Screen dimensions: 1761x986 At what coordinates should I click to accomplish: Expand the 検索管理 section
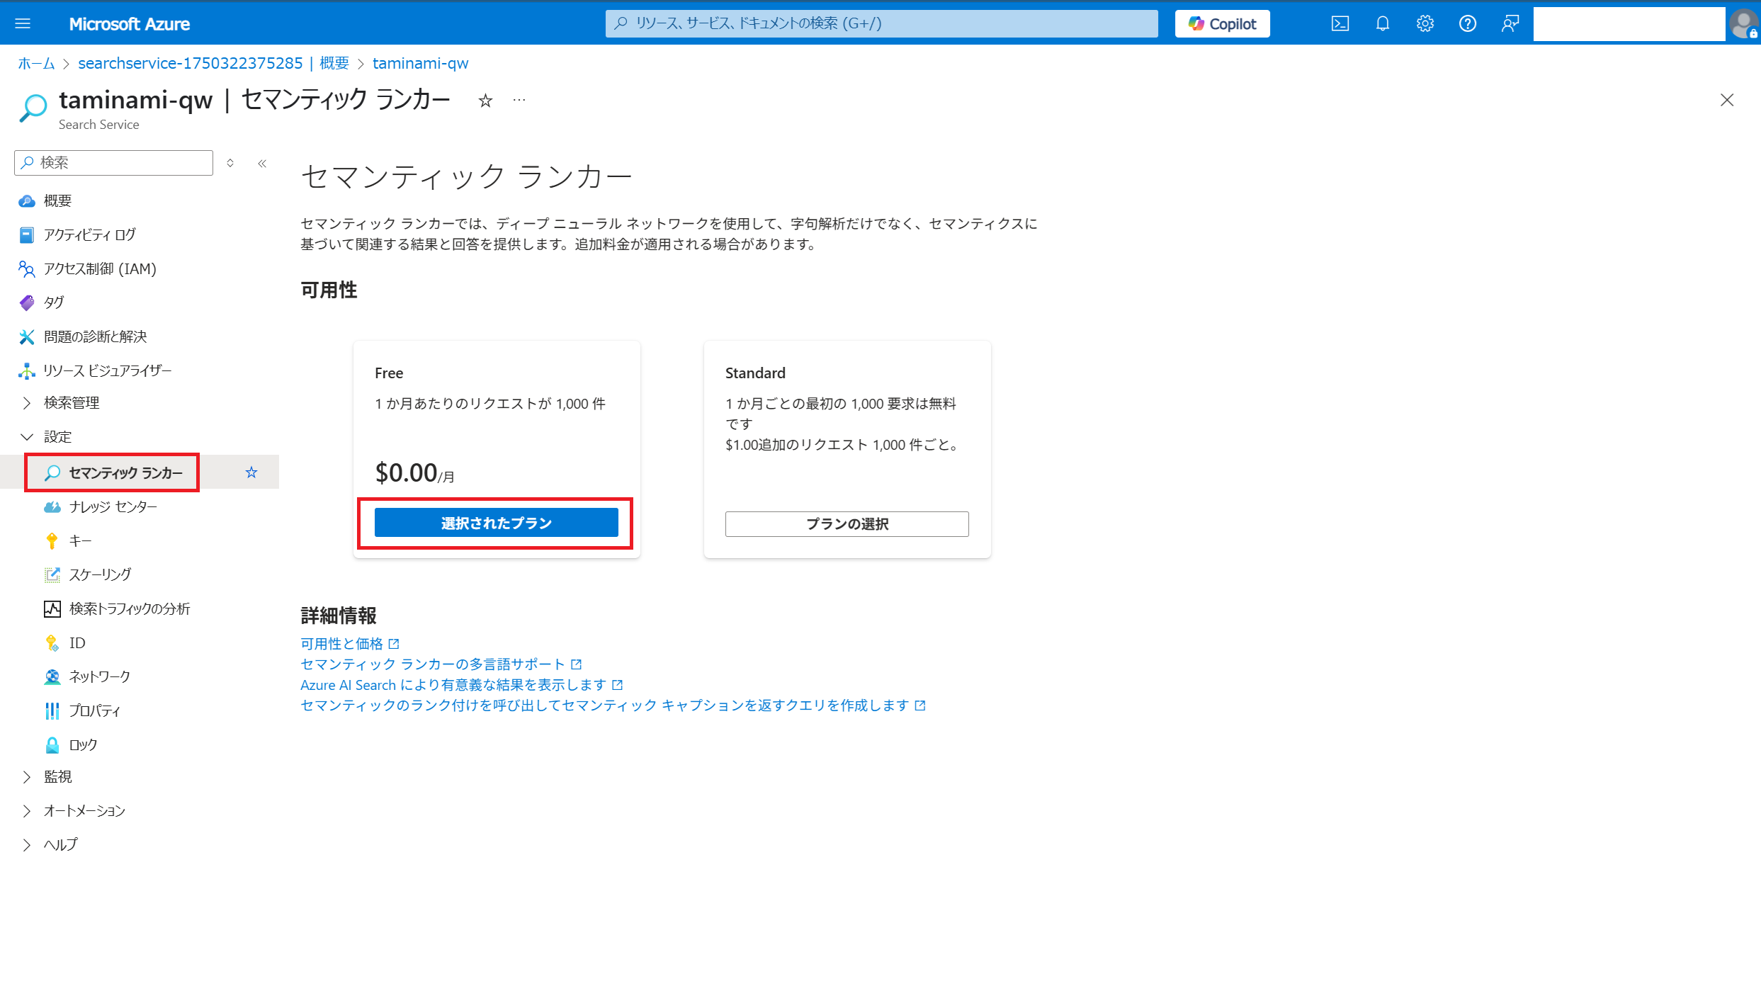click(27, 403)
